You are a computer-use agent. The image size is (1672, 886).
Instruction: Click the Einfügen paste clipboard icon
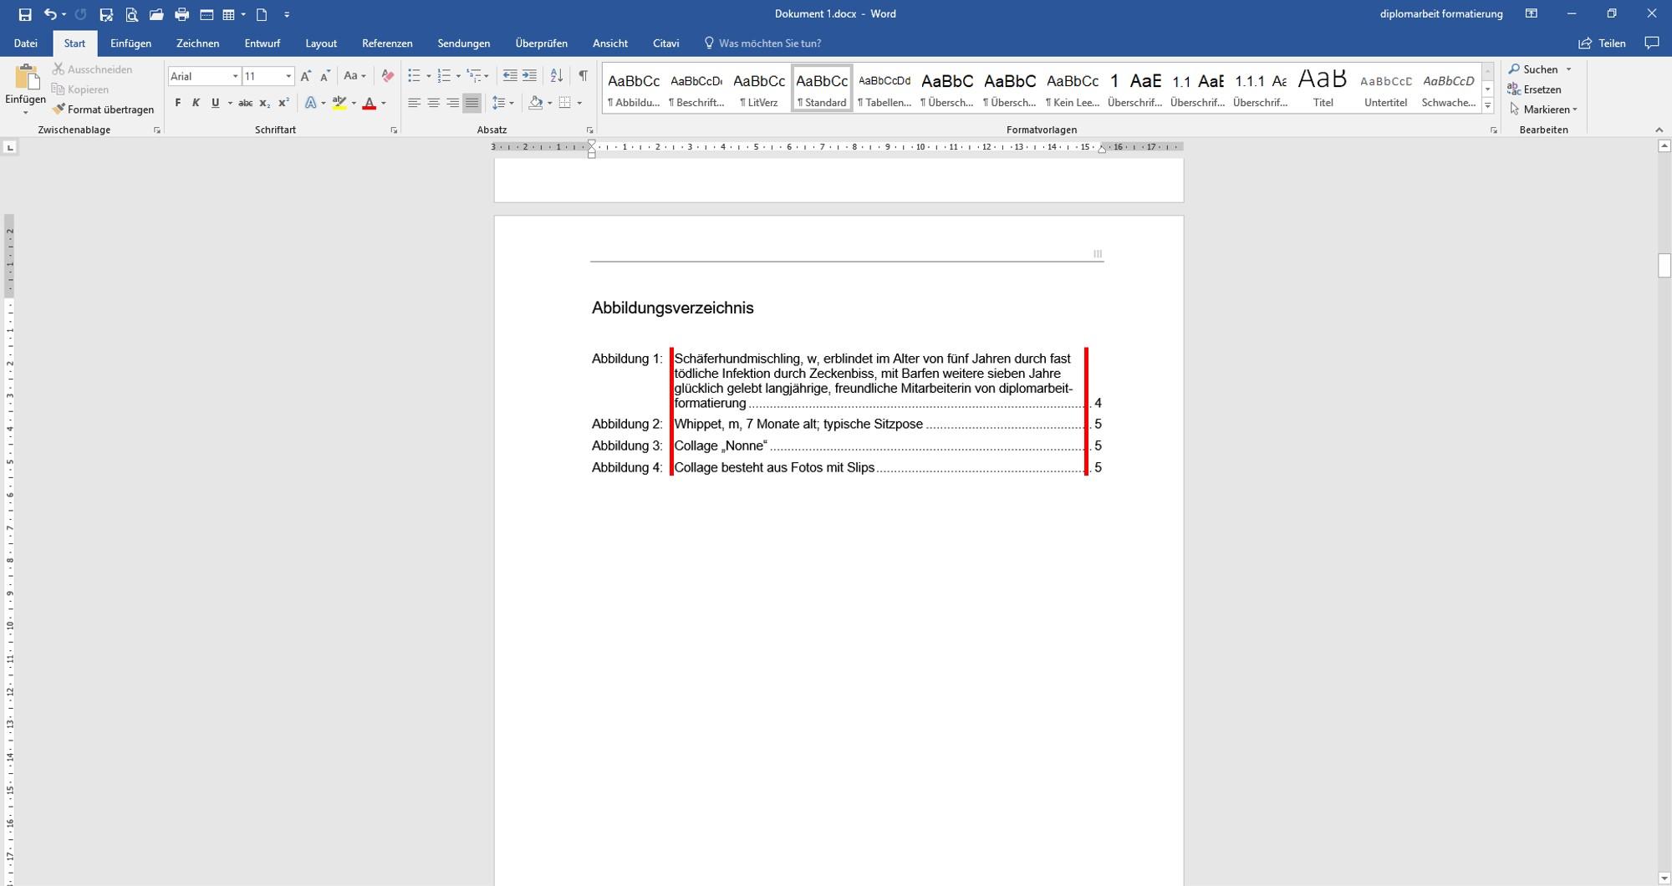click(26, 79)
